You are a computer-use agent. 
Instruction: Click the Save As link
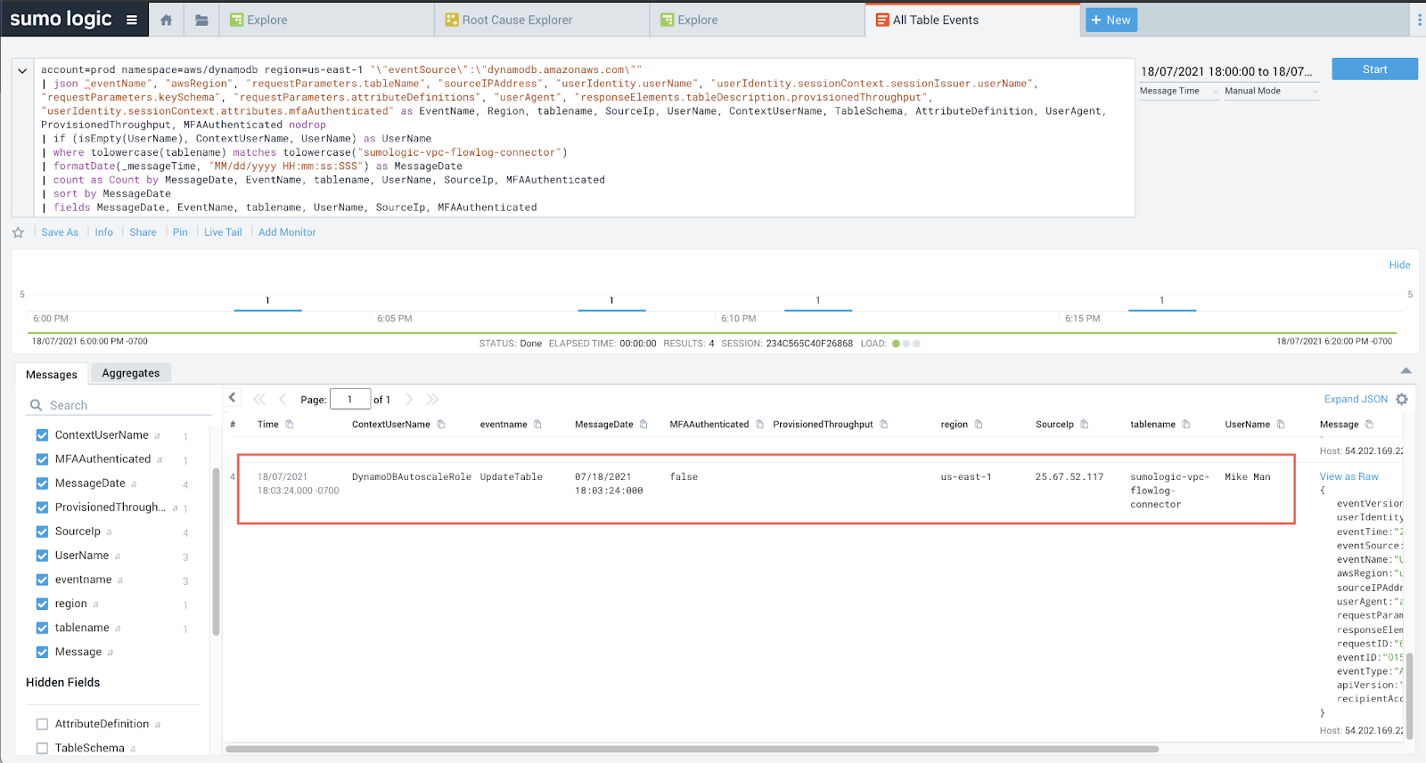click(x=60, y=232)
